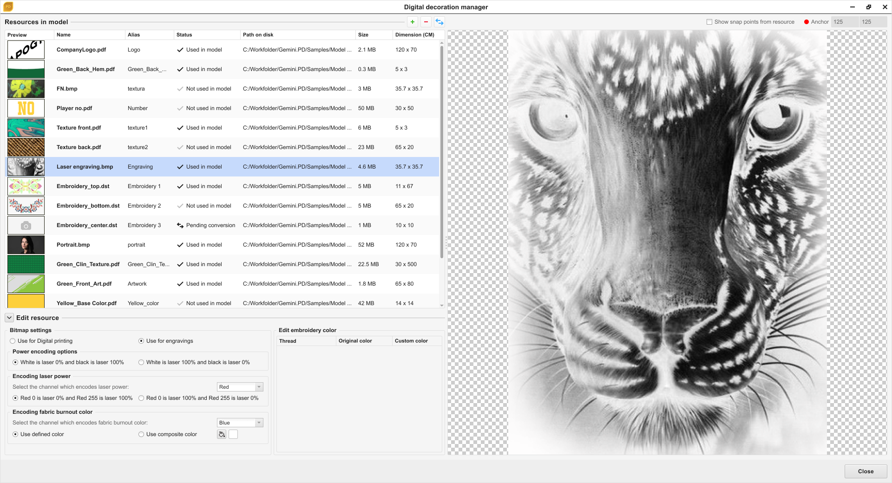Click the Pending conversion status icon
The width and height of the screenshot is (892, 483).
click(180, 225)
